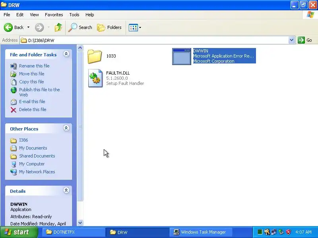
Task: Click the My Network Places globe icon
Action: tap(14, 172)
